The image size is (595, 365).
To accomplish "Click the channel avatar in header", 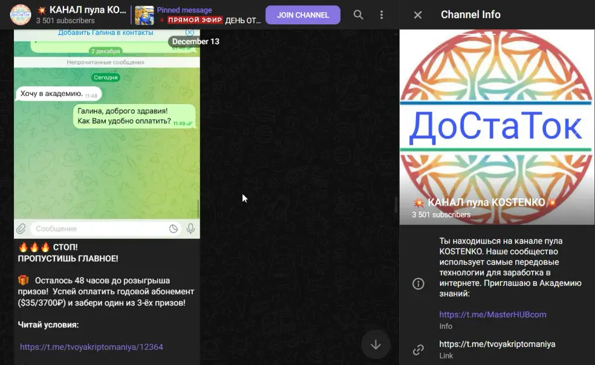I will [x=20, y=15].
